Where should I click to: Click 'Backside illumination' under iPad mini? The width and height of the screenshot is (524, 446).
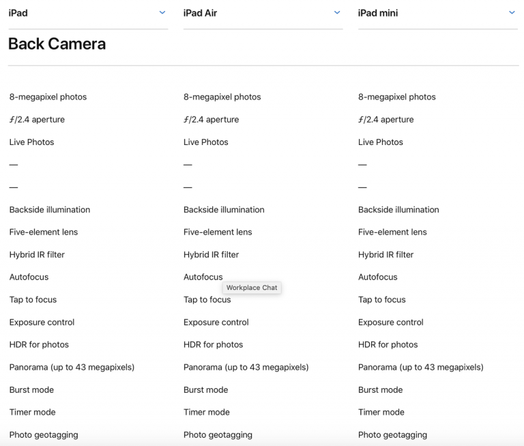point(398,210)
